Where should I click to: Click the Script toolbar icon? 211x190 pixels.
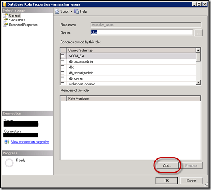click(57, 11)
